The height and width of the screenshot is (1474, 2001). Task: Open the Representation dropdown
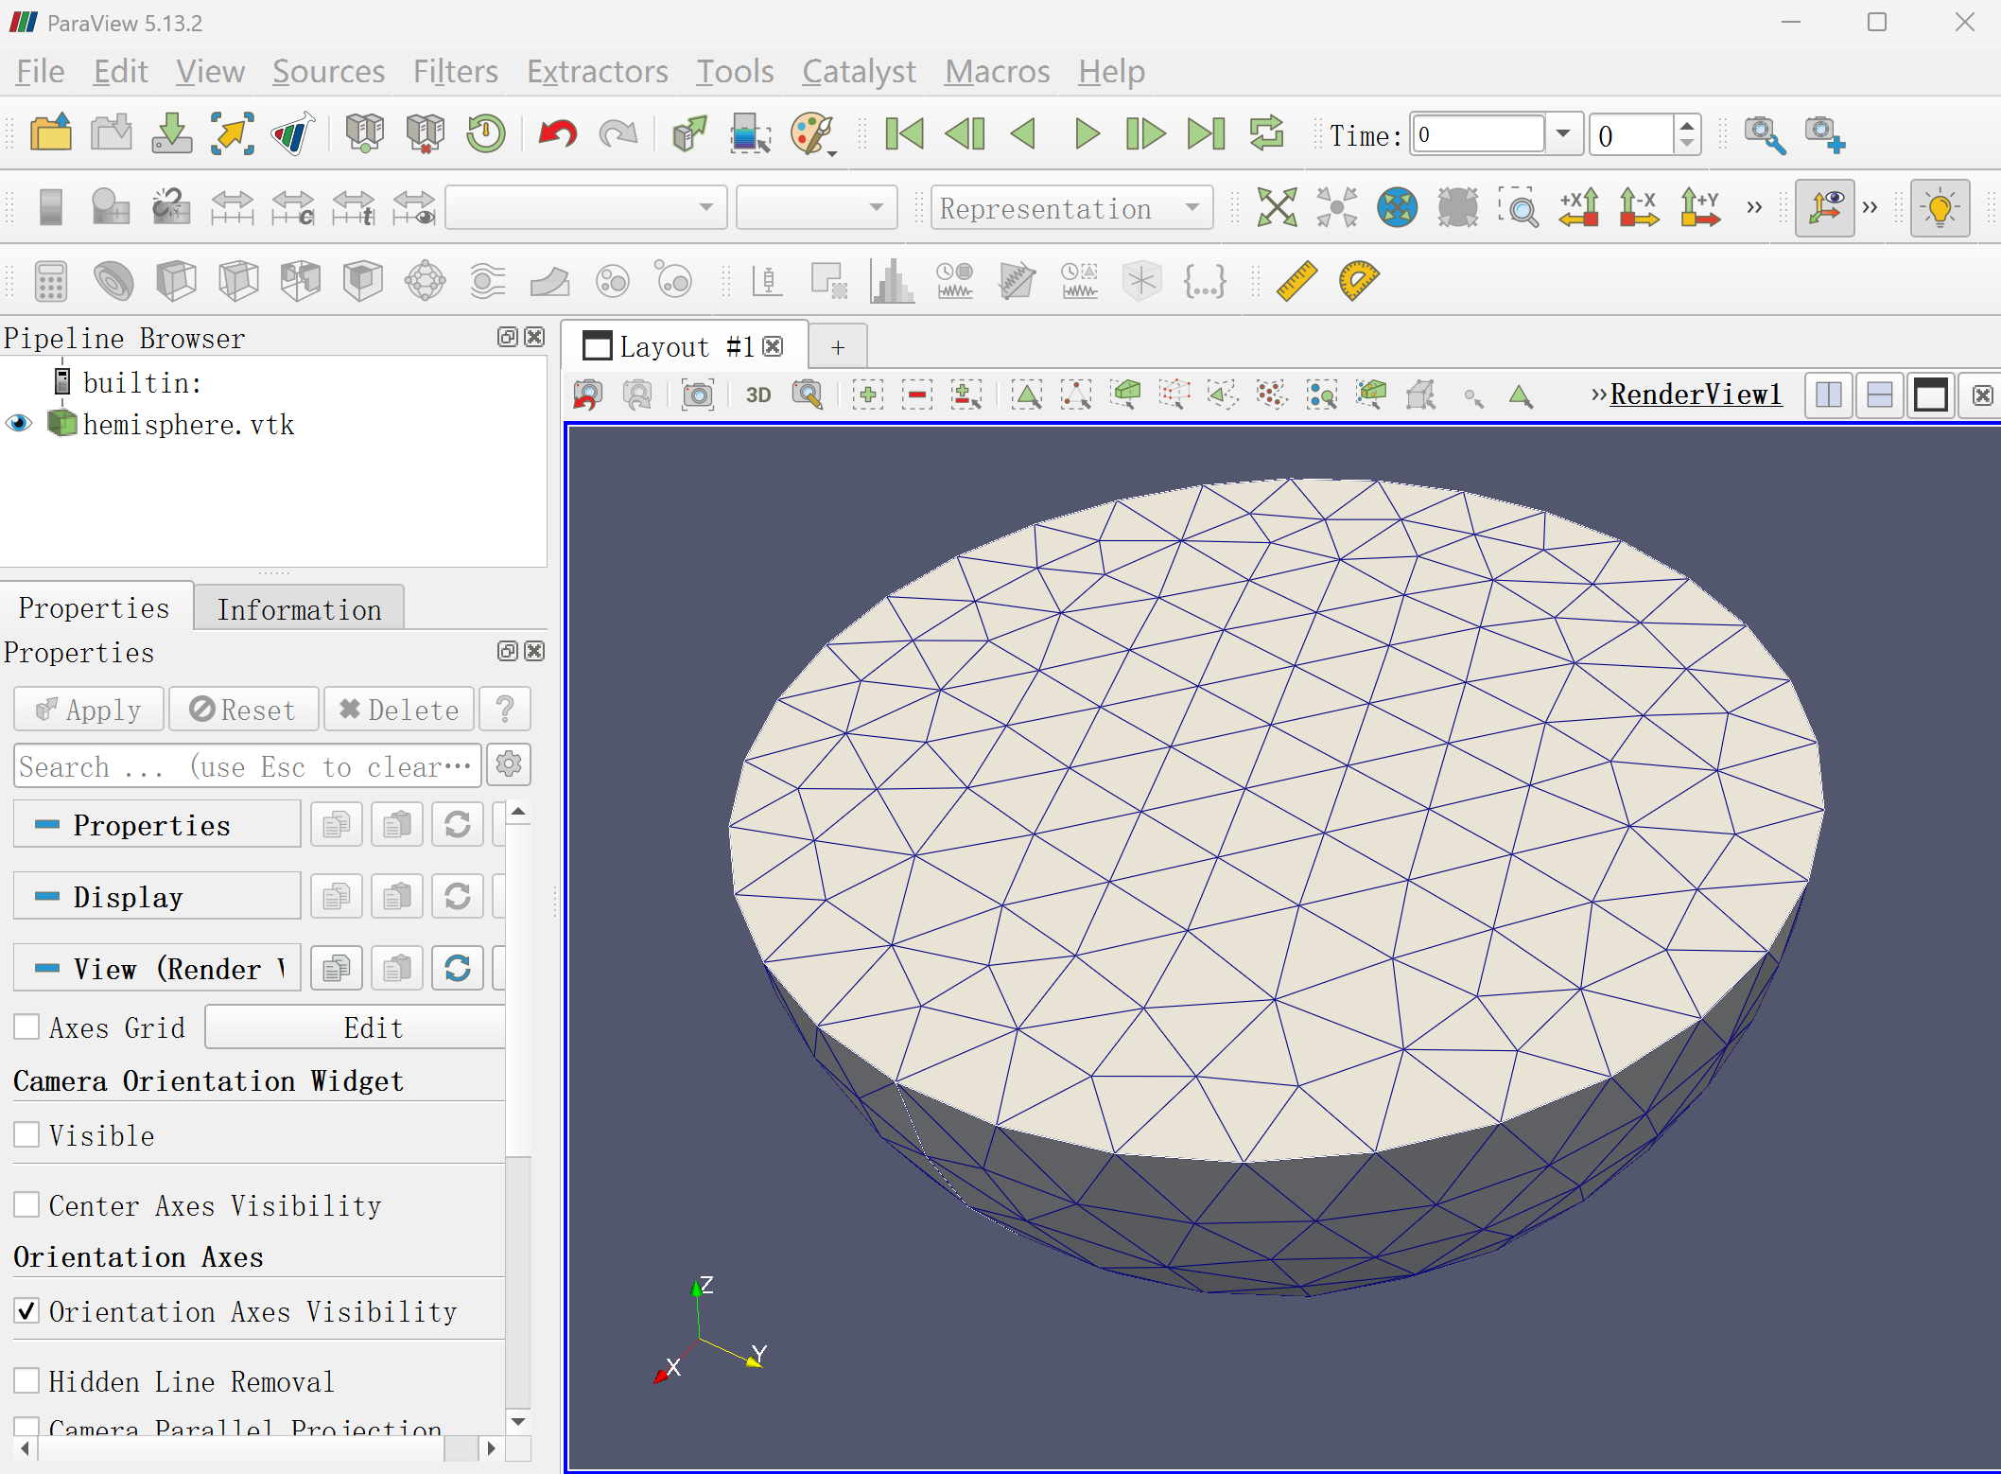click(1071, 208)
